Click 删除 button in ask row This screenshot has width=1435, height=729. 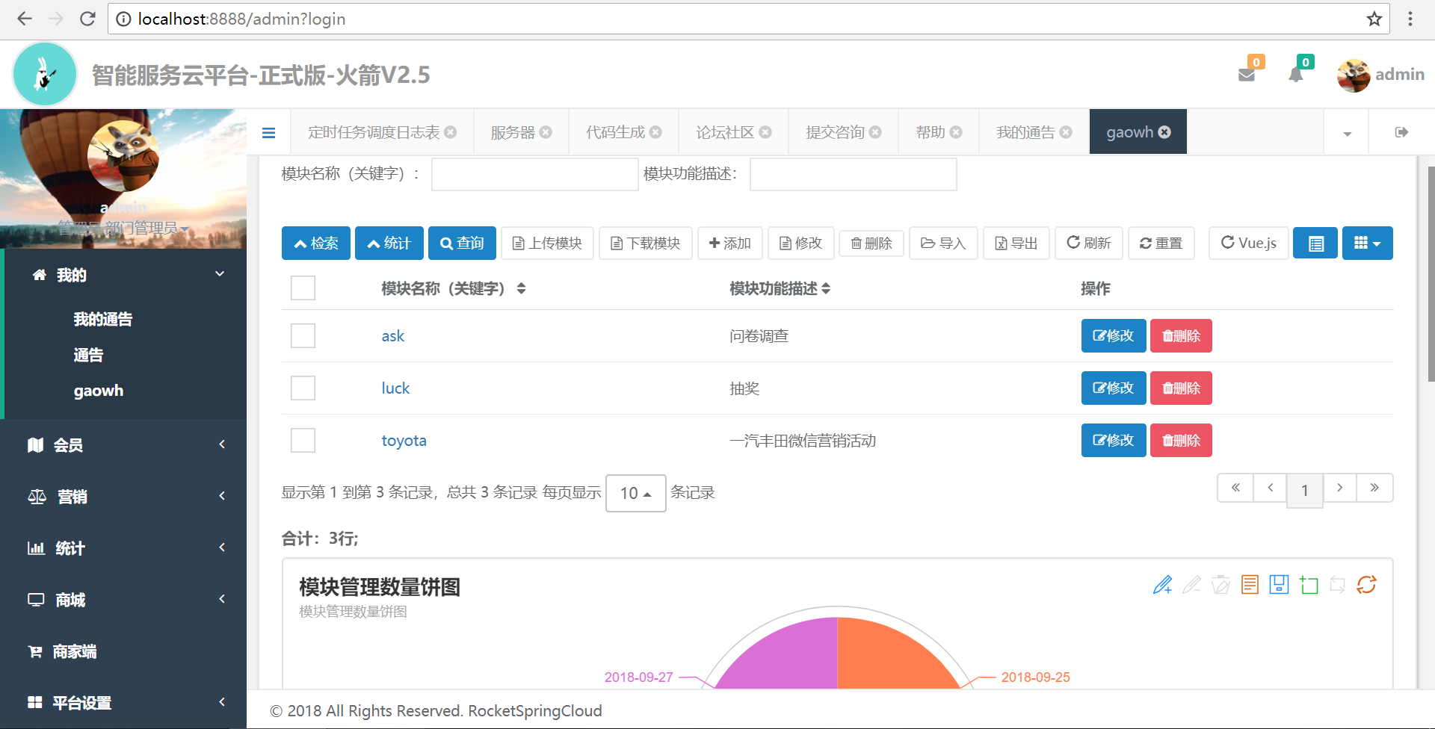[1181, 336]
